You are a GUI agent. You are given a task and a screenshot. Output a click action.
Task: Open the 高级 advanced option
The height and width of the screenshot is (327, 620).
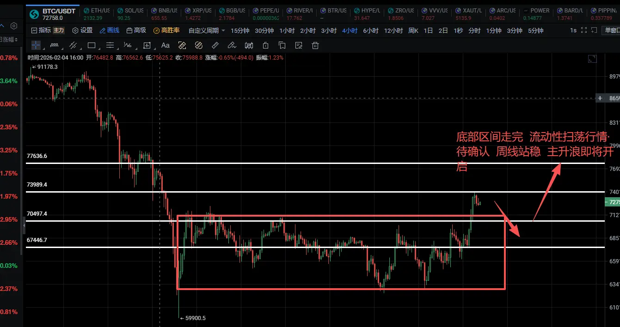136,30
